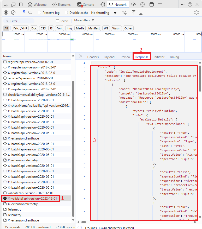Open Network settings gear
This screenshot has width=202, height=229.
point(197,12)
